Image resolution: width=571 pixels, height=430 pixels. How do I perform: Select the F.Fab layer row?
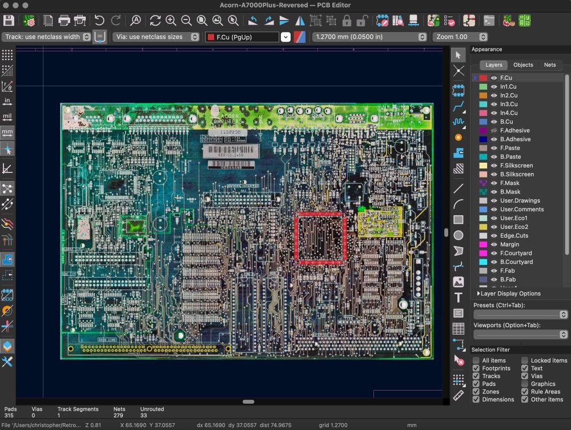click(x=517, y=271)
